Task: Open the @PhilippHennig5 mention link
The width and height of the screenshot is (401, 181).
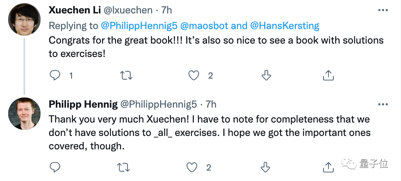Action: click(138, 26)
